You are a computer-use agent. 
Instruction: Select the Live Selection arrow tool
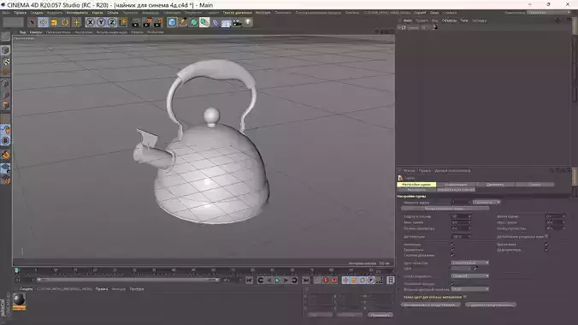32,22
